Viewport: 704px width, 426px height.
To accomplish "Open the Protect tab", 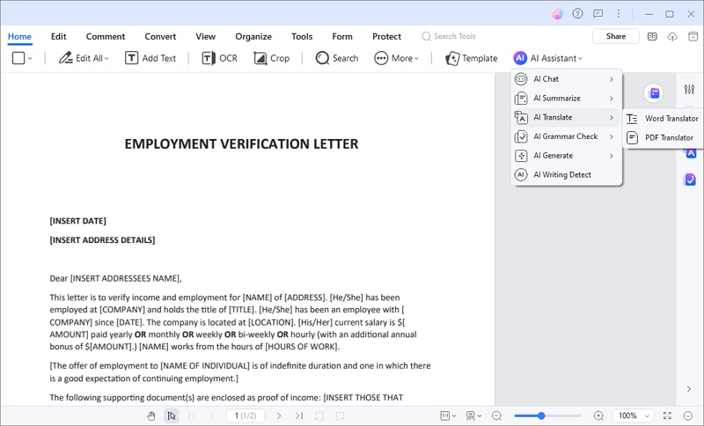I will pos(386,36).
